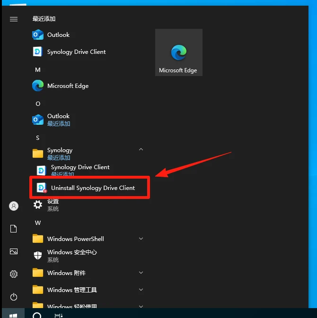Image resolution: width=317 pixels, height=318 pixels.
Task: Jump to letter O section header
Action: (x=38, y=104)
